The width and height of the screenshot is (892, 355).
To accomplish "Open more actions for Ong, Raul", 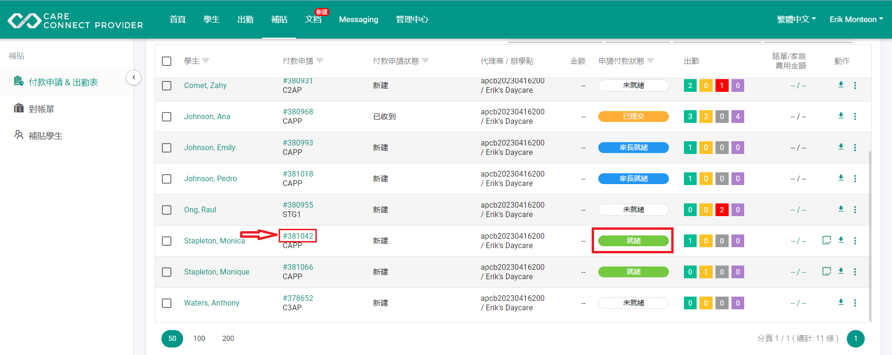I will pos(855,210).
